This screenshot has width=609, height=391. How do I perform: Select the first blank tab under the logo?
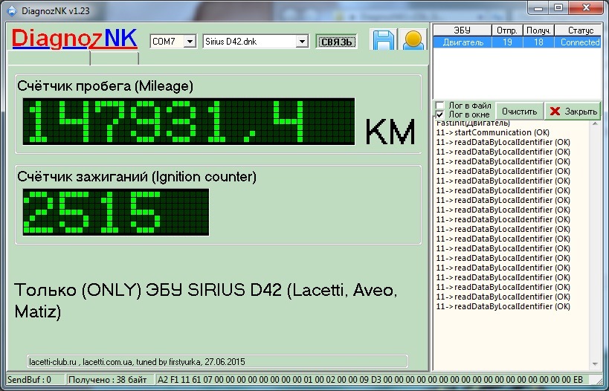tap(49, 58)
